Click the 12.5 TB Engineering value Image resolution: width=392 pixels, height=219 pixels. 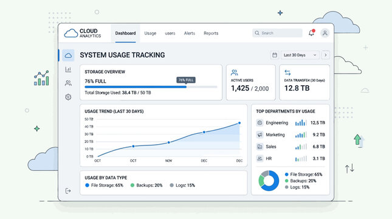pyautogui.click(x=317, y=123)
